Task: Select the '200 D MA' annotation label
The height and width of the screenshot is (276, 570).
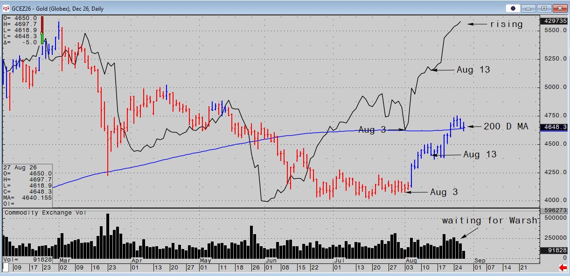Action: 506,126
